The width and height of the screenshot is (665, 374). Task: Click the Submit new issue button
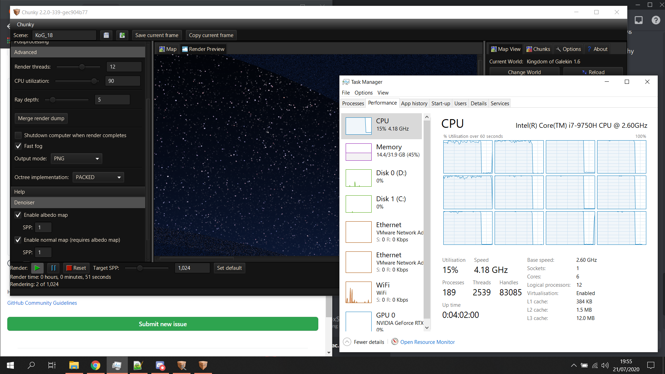click(x=162, y=324)
